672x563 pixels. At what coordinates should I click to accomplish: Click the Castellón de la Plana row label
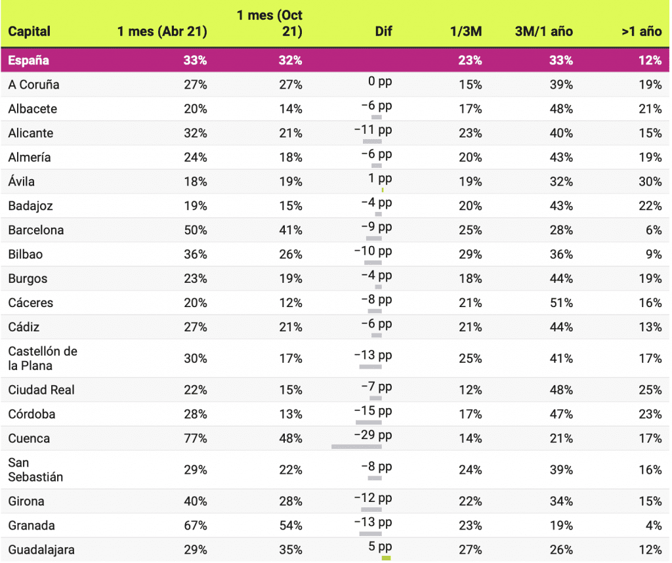pos(43,358)
